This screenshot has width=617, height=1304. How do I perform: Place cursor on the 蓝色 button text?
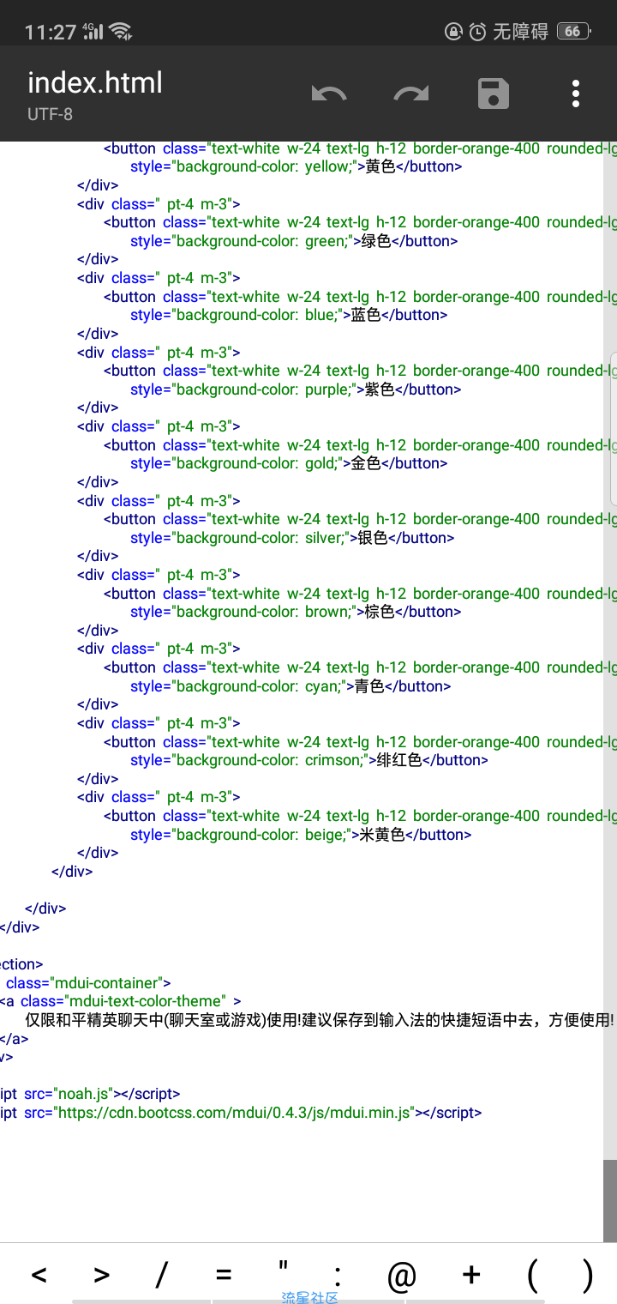coord(365,315)
